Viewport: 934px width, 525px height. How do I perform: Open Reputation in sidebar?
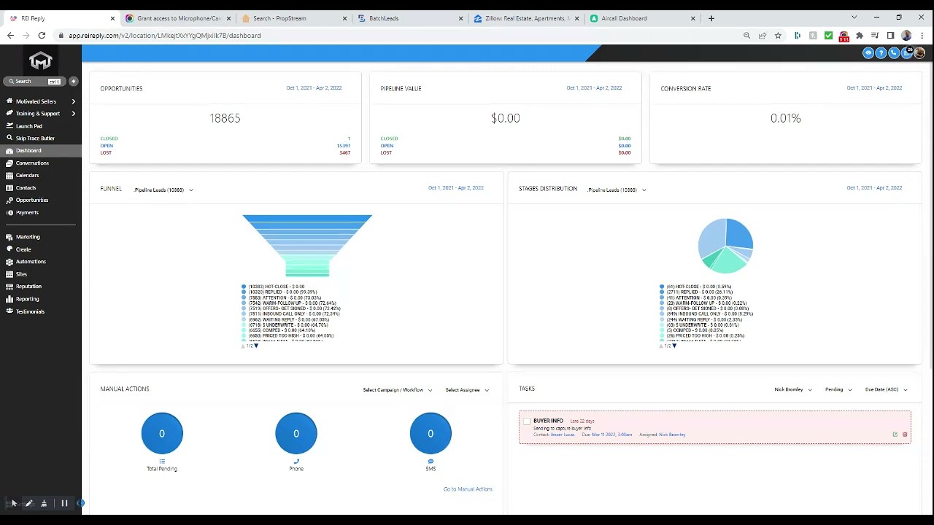click(40, 287)
